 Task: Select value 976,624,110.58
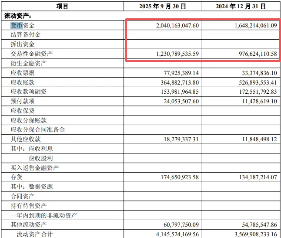(x=258, y=54)
